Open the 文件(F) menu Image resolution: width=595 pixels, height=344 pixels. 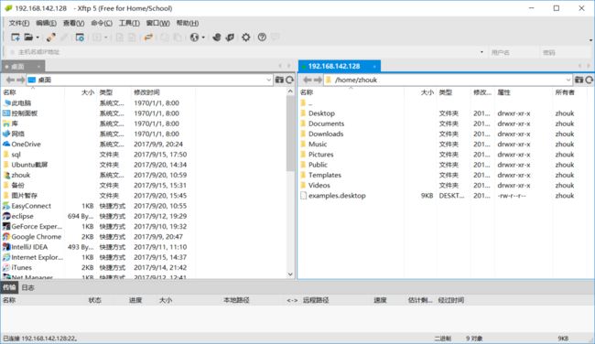click(x=19, y=23)
